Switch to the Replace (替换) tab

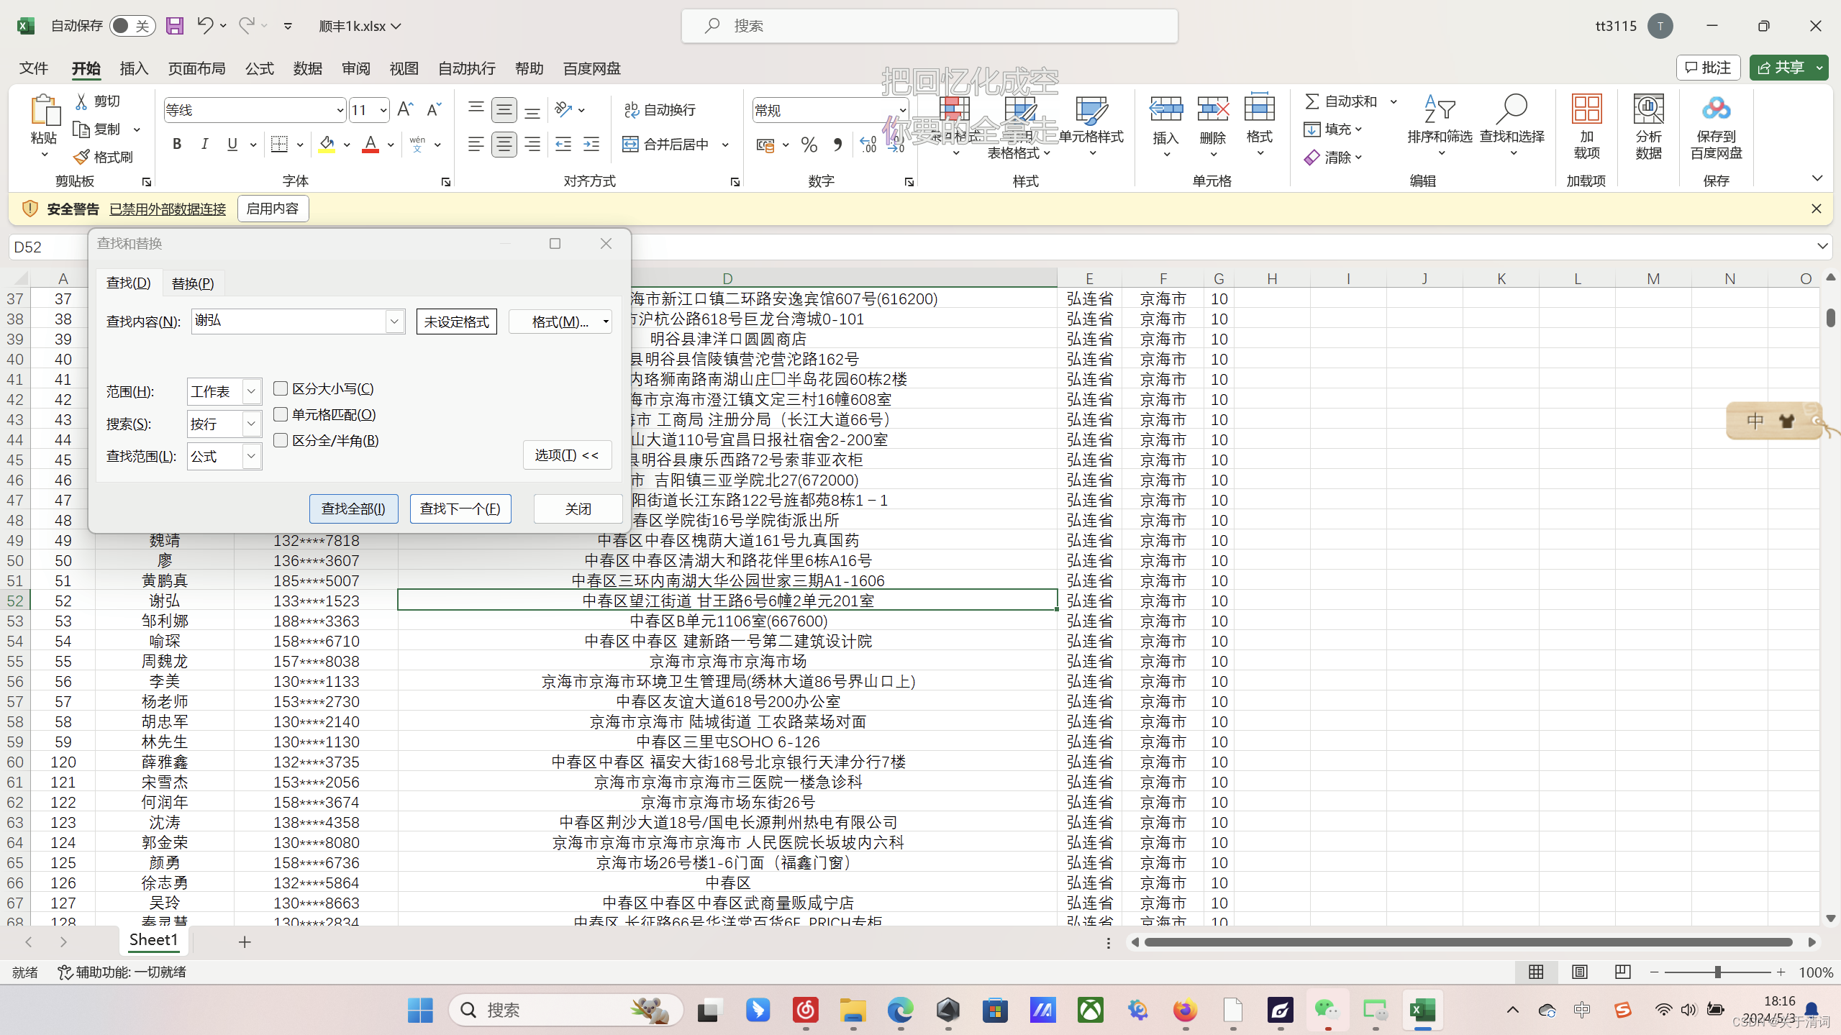point(193,283)
